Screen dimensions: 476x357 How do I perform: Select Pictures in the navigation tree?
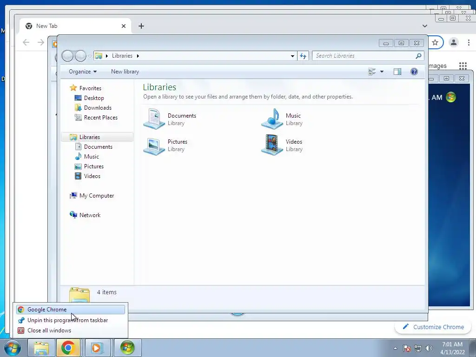click(93, 166)
